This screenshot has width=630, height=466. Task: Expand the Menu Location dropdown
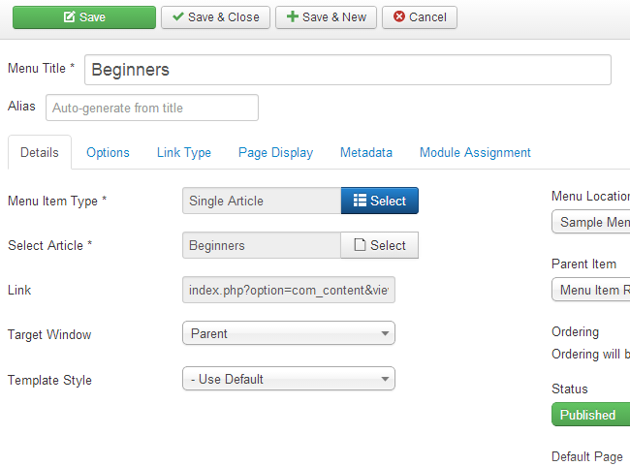(591, 222)
